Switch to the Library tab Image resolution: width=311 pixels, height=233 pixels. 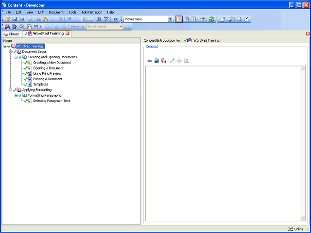[12, 34]
